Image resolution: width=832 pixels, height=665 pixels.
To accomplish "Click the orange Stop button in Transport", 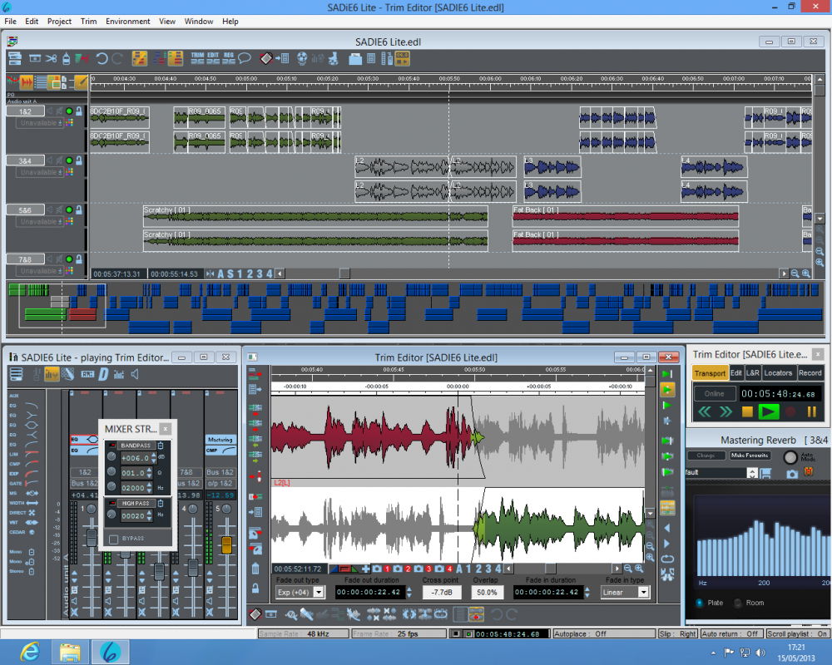I will point(747,411).
